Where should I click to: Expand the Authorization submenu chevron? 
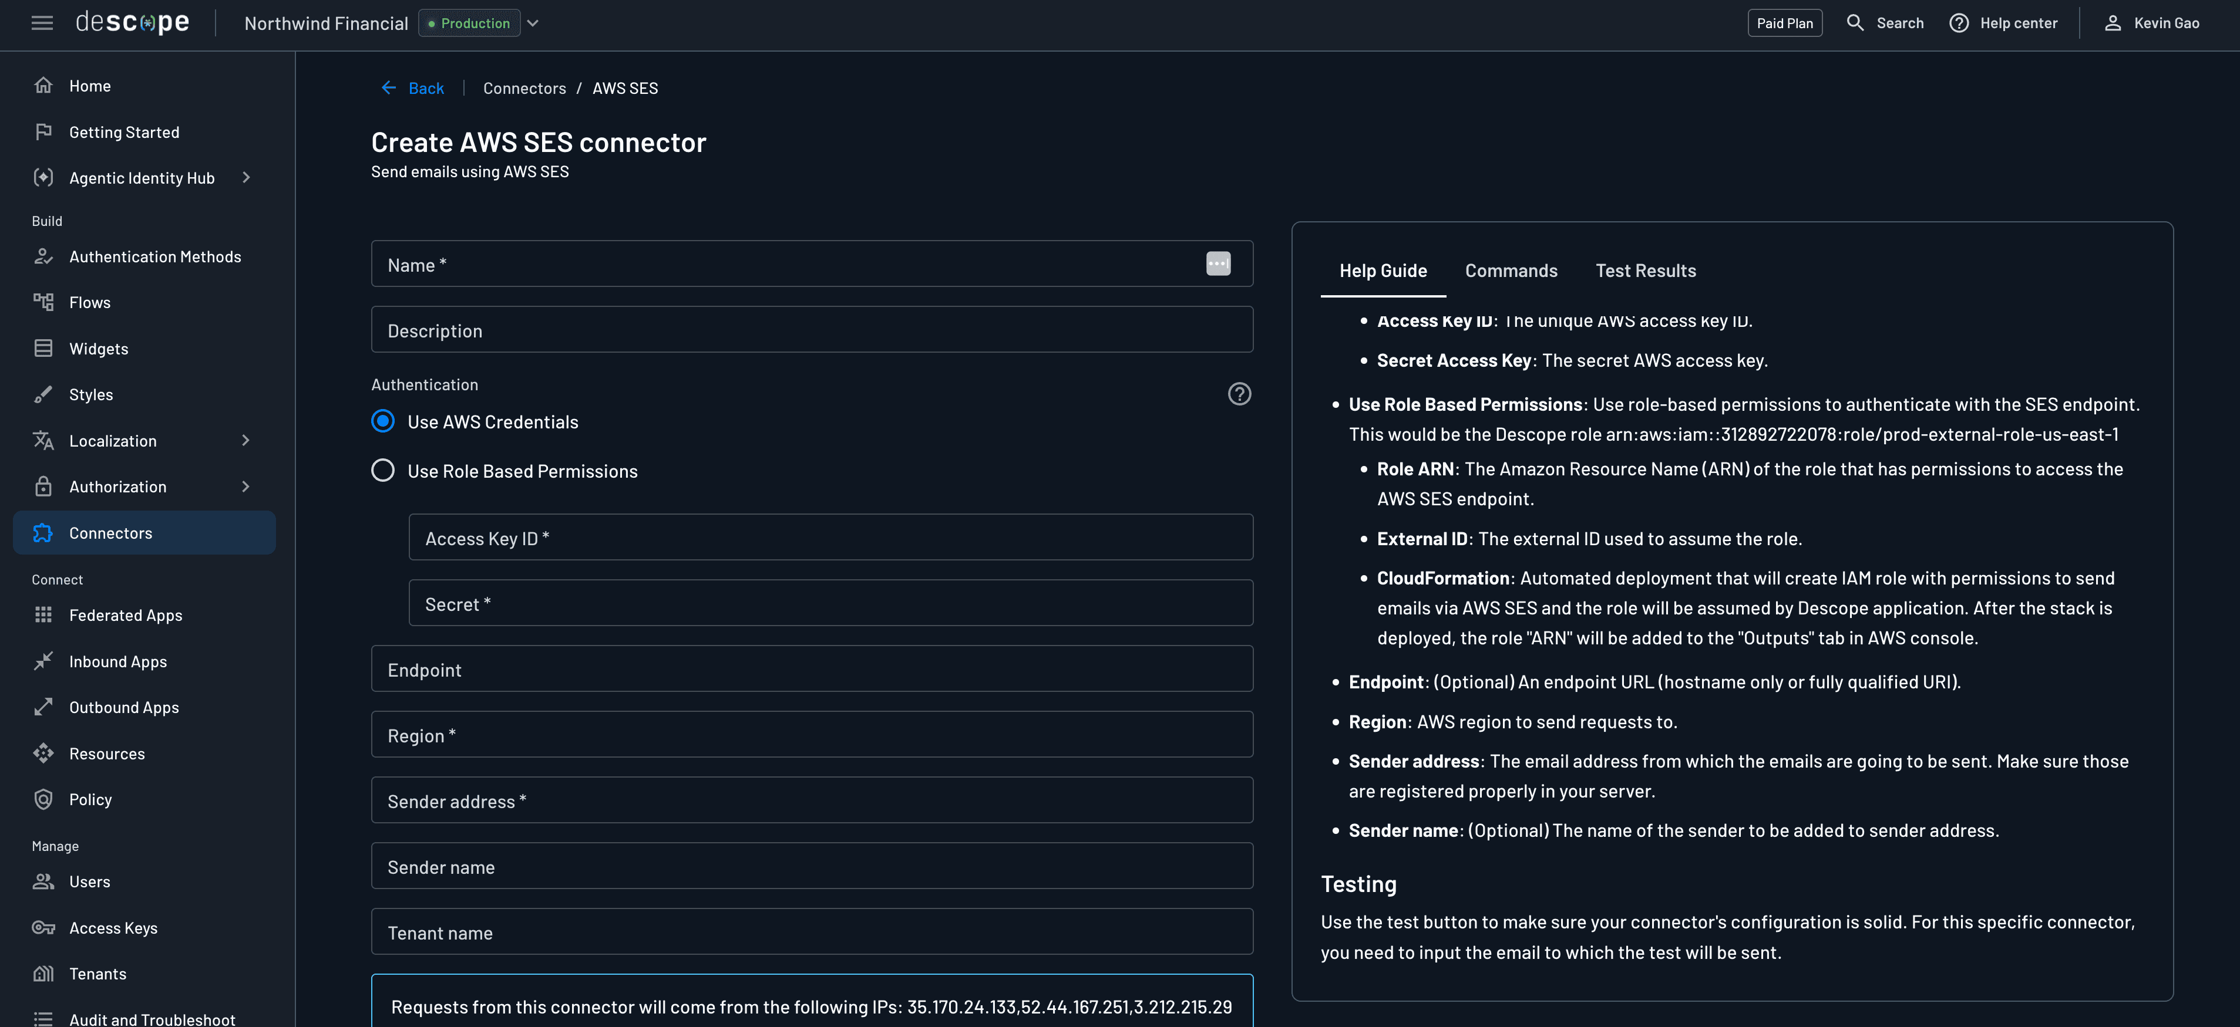(x=246, y=487)
